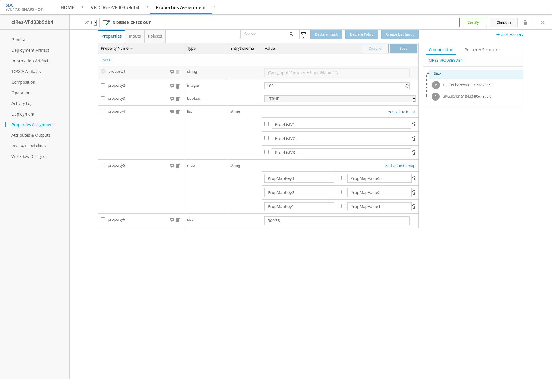Image resolution: width=552 pixels, height=379 pixels.
Task: Open comment icon for property2
Action: pyautogui.click(x=172, y=86)
